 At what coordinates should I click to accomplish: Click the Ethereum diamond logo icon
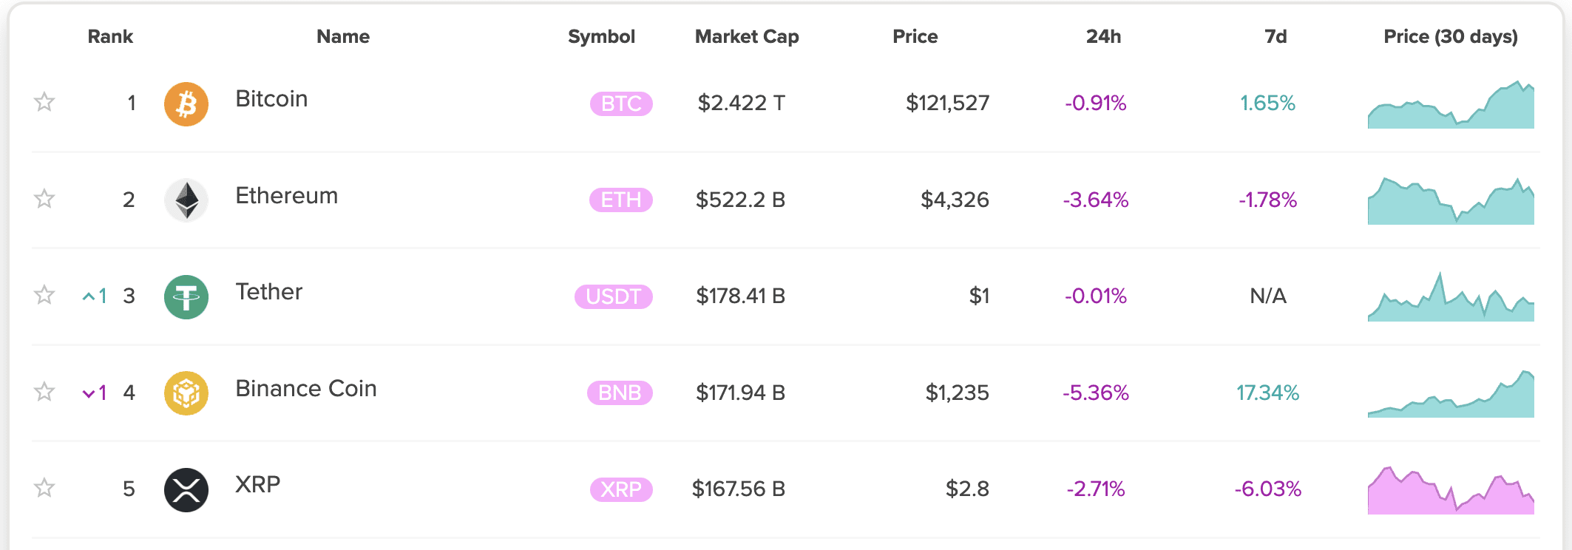(186, 200)
